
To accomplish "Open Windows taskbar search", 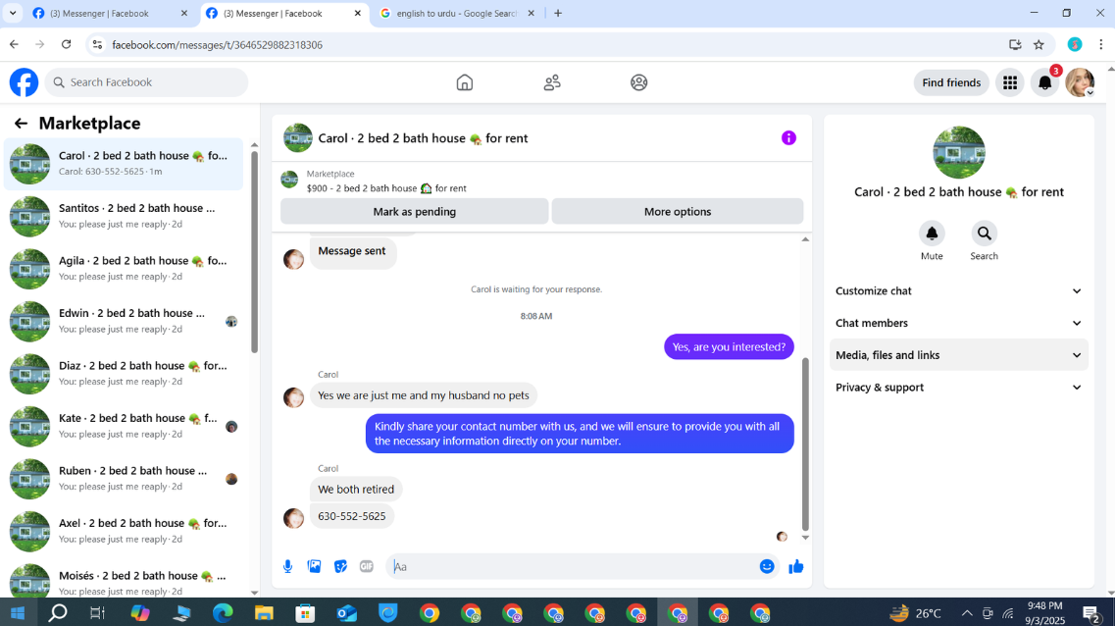I will pyautogui.click(x=58, y=612).
